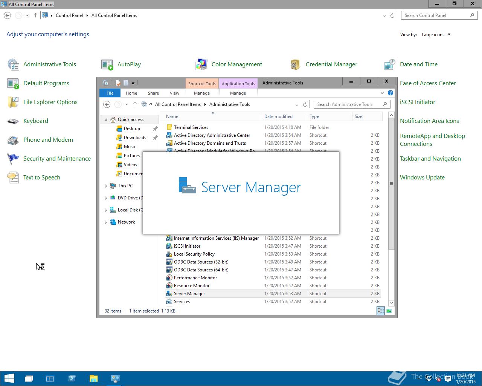Open the Share ribbon tab

[153, 93]
